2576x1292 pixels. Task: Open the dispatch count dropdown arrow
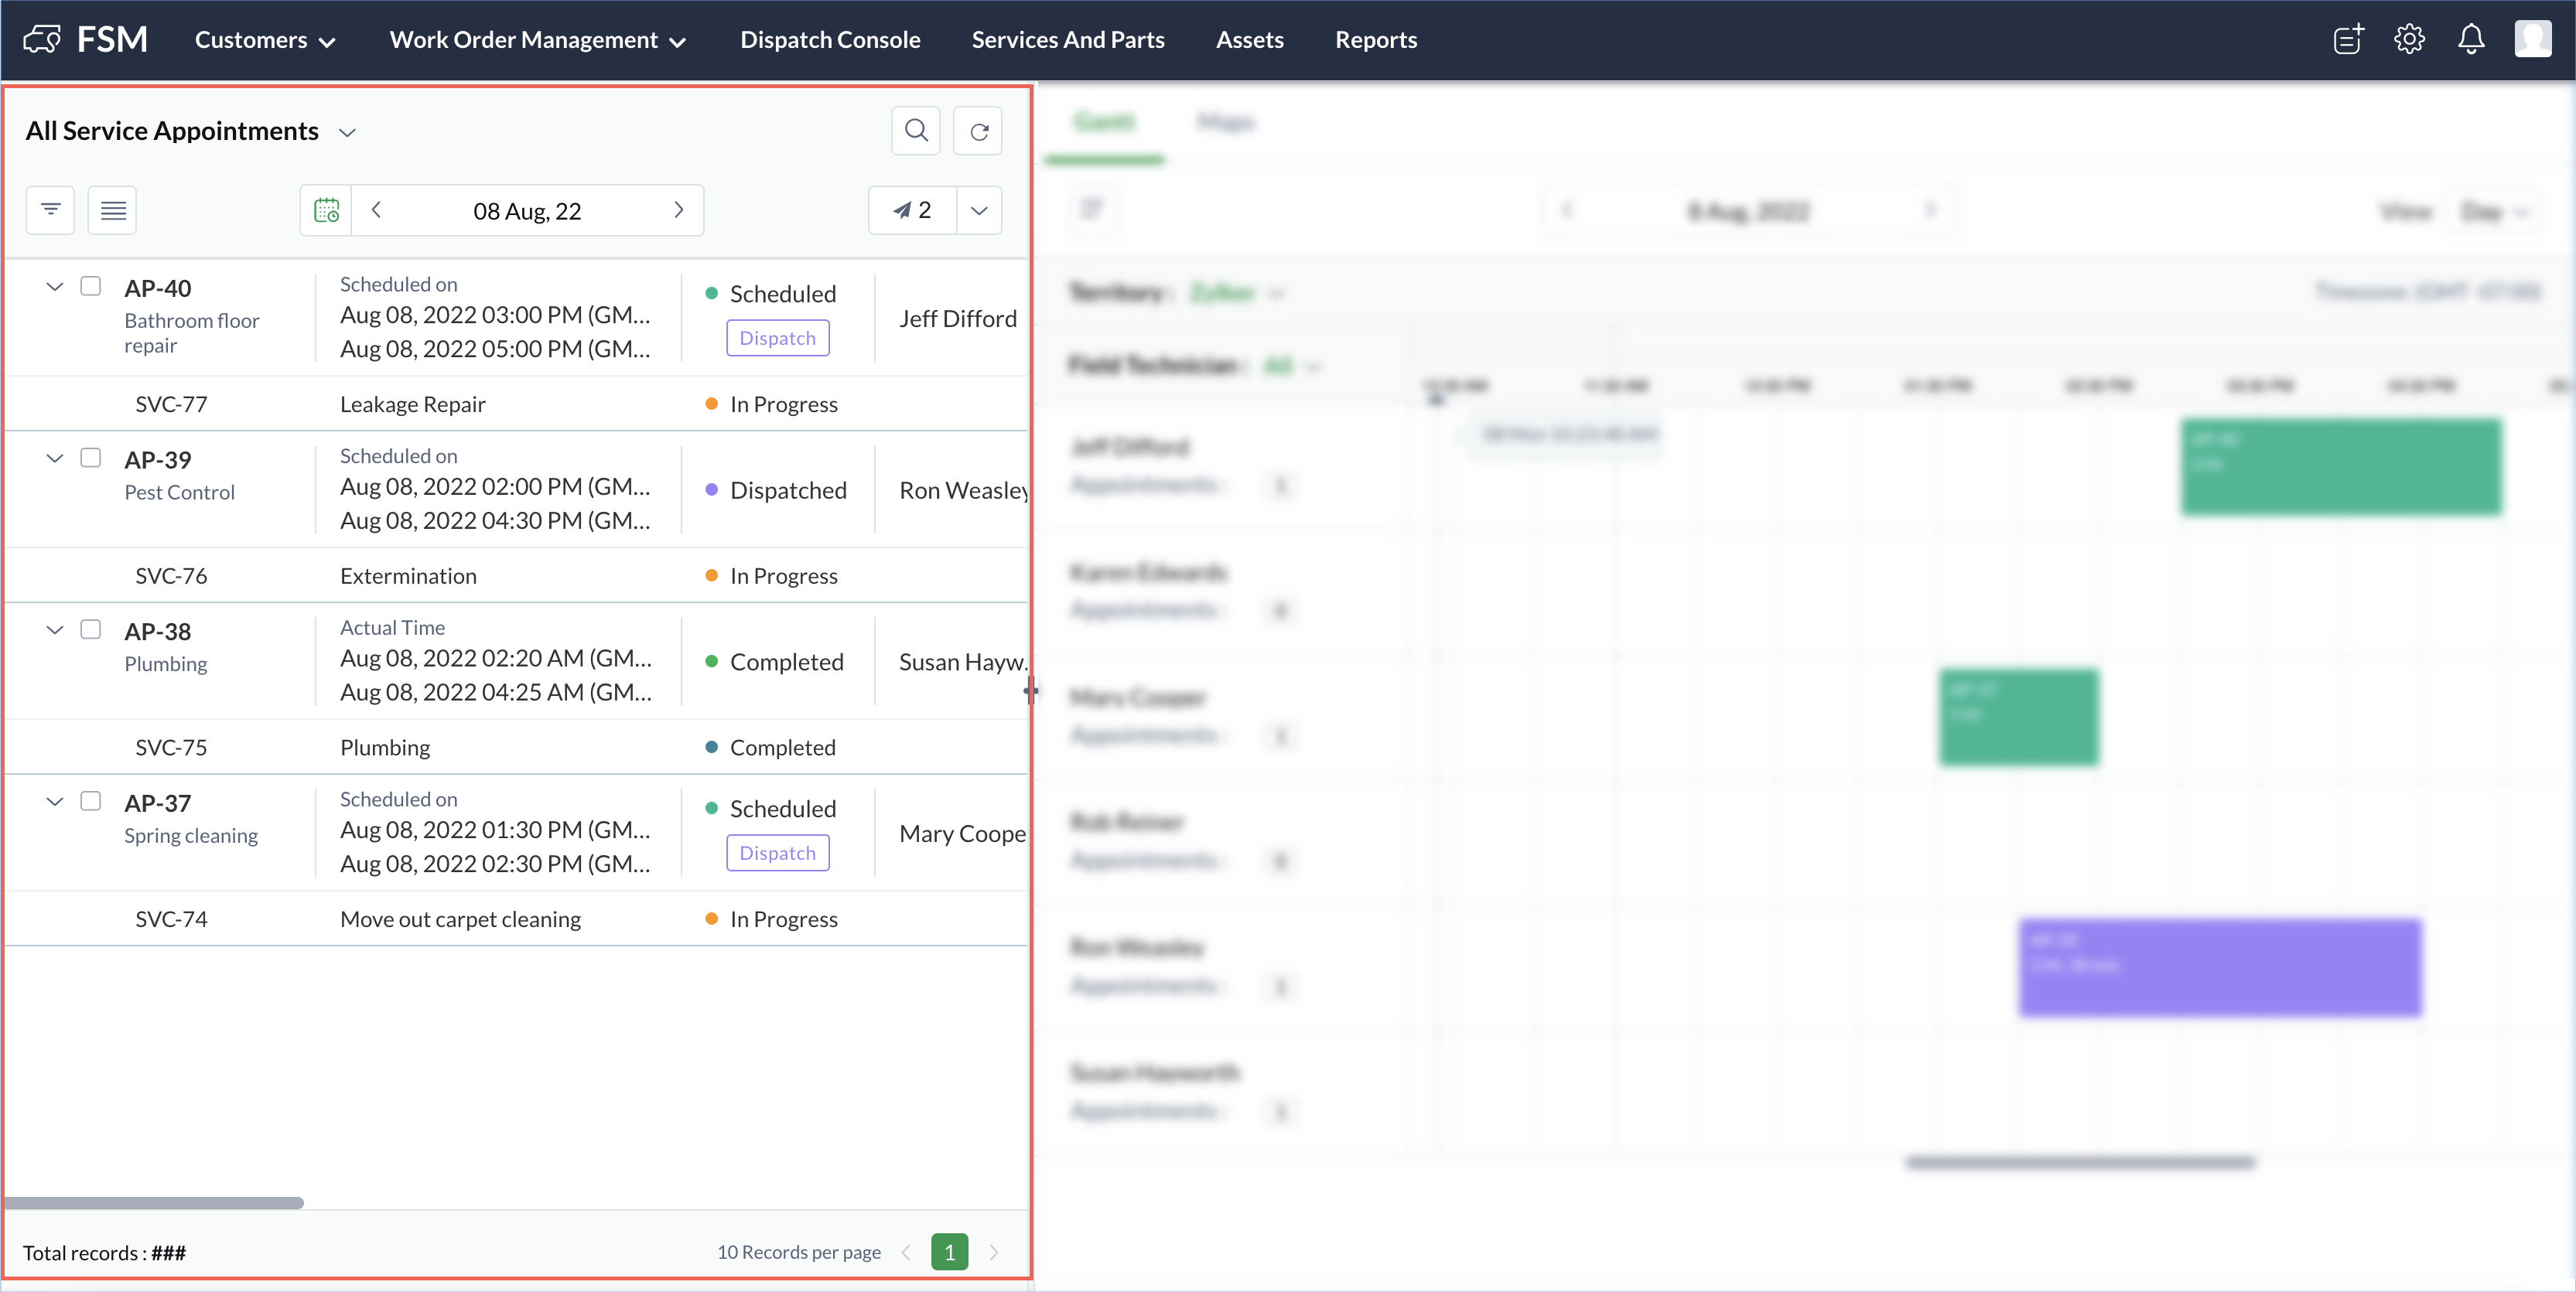pos(979,210)
